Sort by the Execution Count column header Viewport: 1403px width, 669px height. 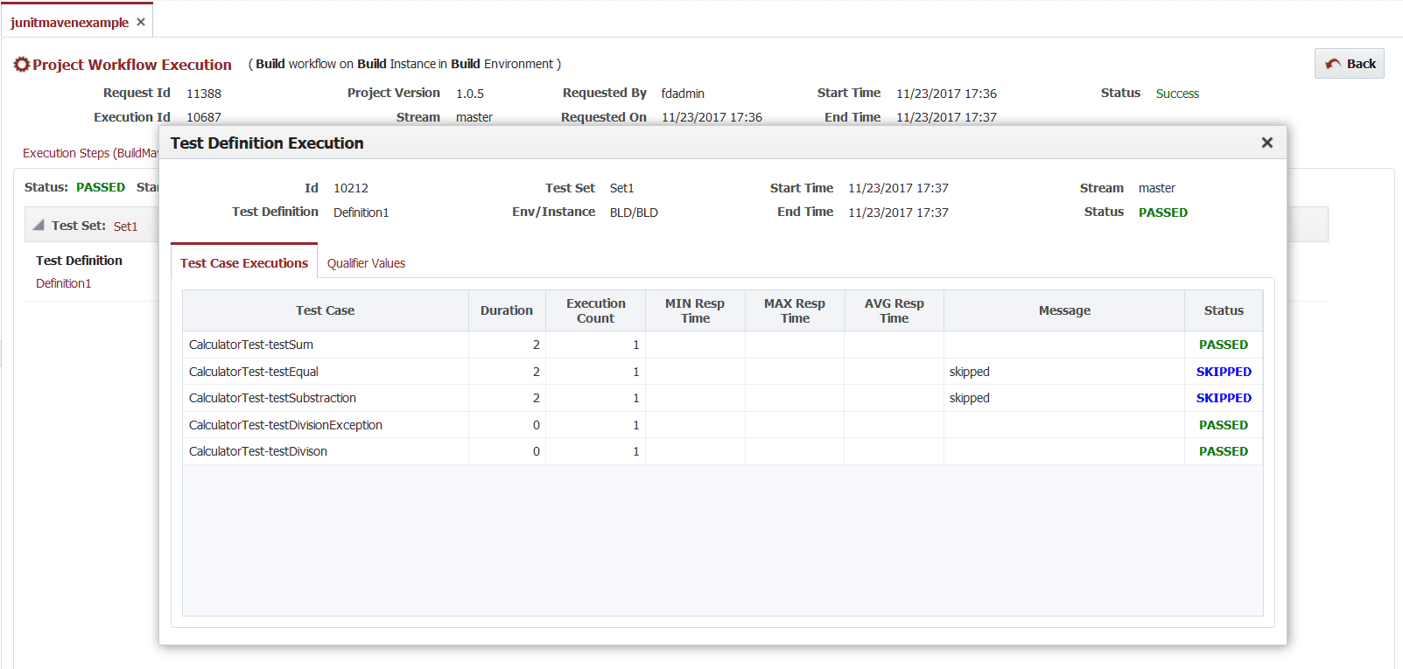tap(595, 310)
